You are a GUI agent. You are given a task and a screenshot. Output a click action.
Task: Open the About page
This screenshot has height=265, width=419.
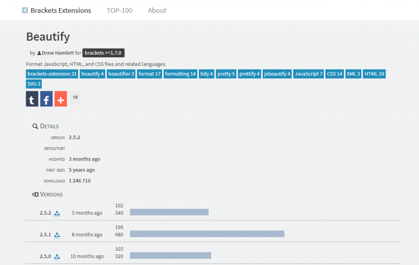157,10
